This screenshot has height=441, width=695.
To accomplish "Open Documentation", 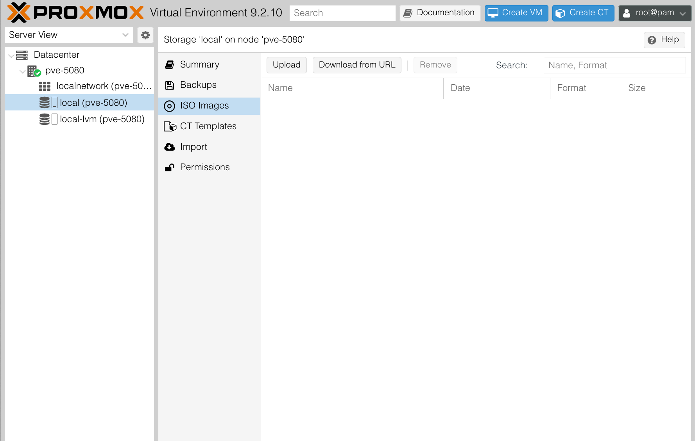I will (440, 13).
